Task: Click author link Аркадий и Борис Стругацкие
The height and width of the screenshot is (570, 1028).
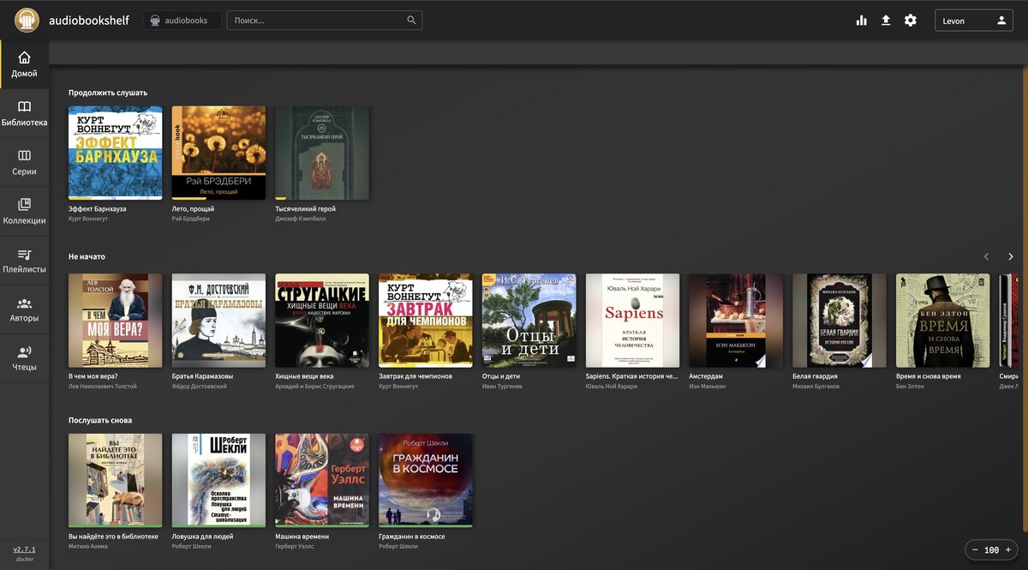Action: pyautogui.click(x=315, y=387)
